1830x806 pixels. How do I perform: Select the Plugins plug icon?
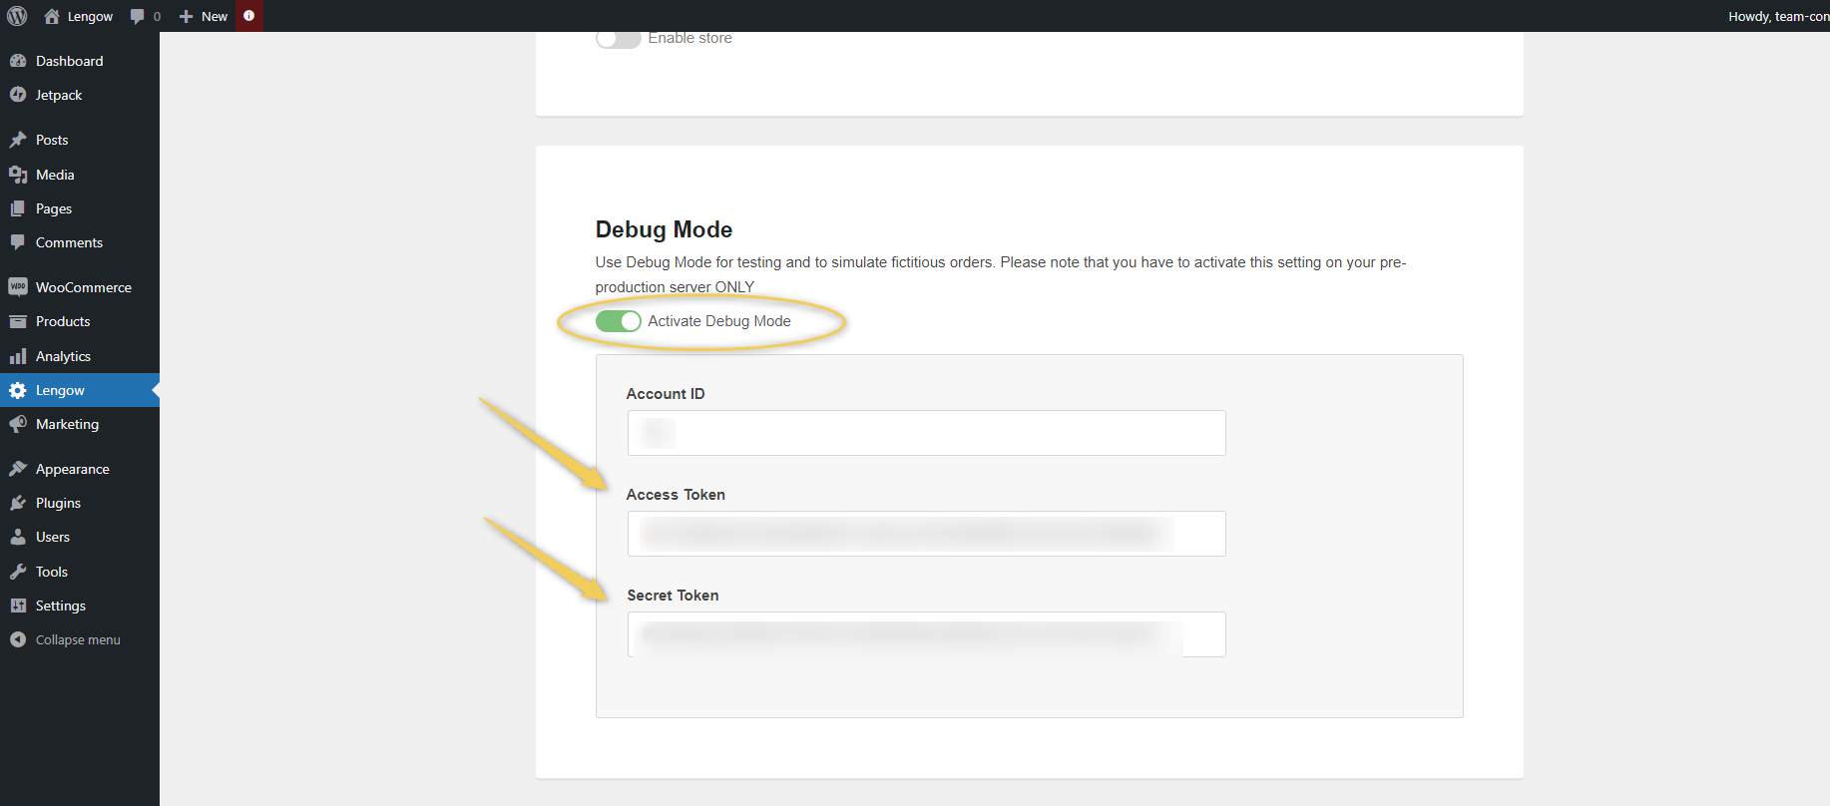18,503
